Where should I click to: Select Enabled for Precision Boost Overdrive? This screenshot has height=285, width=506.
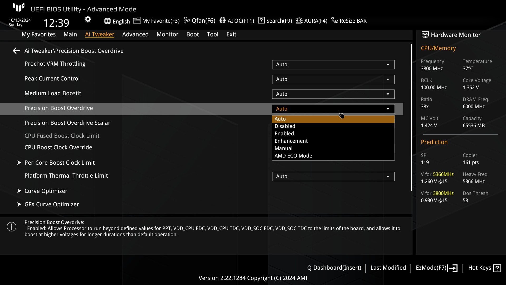284,133
